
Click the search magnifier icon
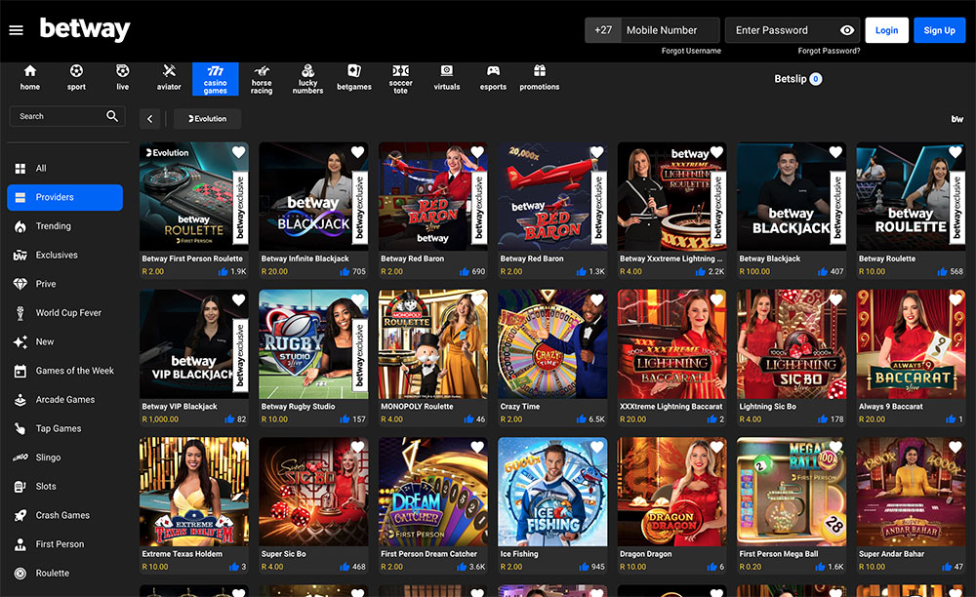click(x=112, y=116)
